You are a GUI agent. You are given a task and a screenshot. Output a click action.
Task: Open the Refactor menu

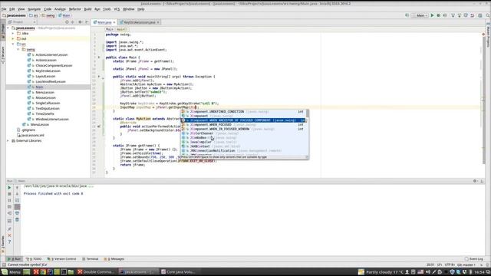[x=75, y=9]
